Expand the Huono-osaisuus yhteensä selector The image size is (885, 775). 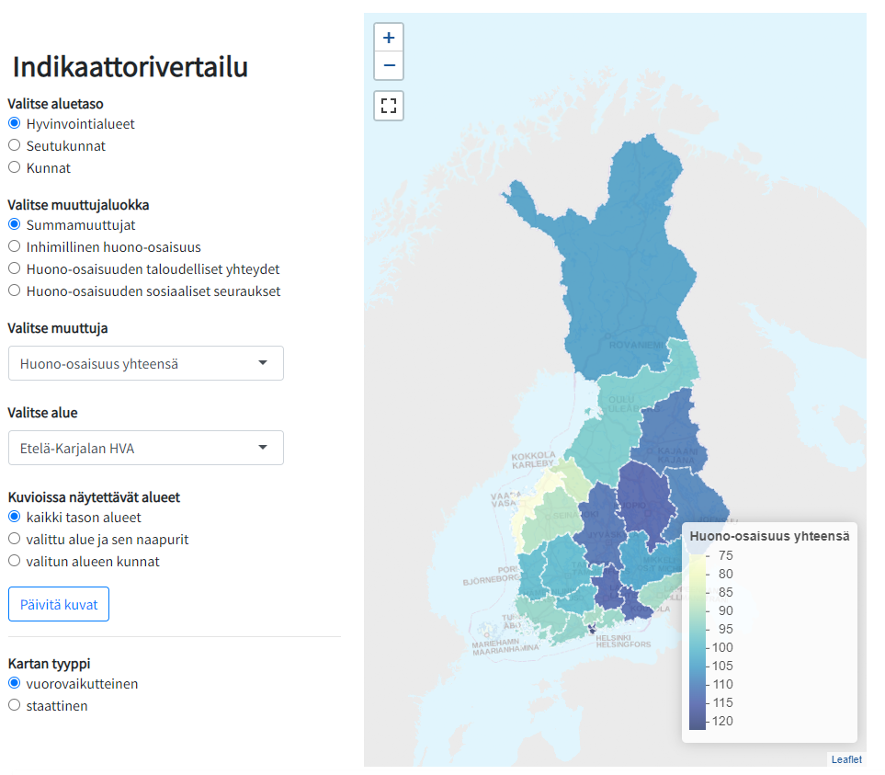[x=145, y=363]
